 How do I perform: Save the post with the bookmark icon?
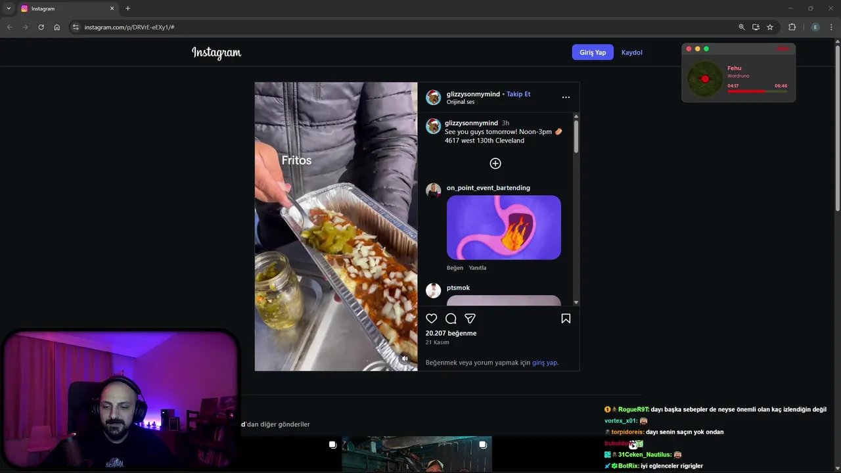tap(566, 319)
